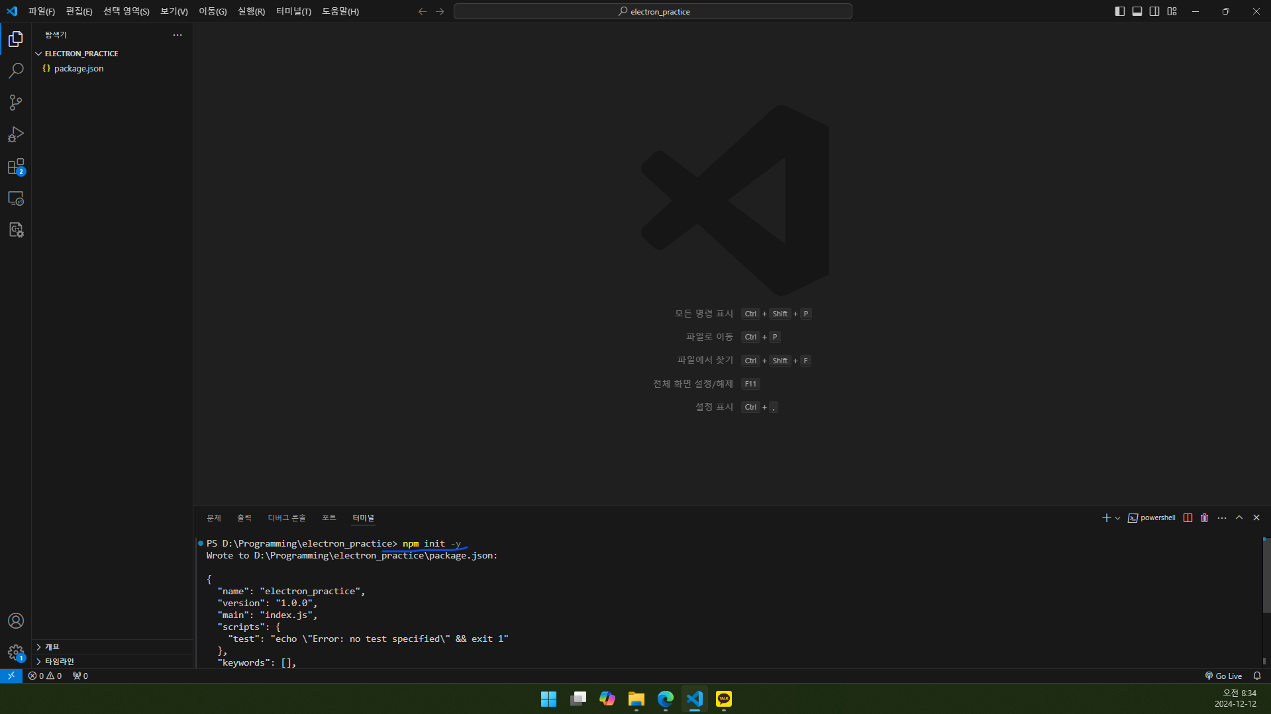The height and width of the screenshot is (714, 1271).
Task: Close the terminal panel
Action: point(1256,517)
